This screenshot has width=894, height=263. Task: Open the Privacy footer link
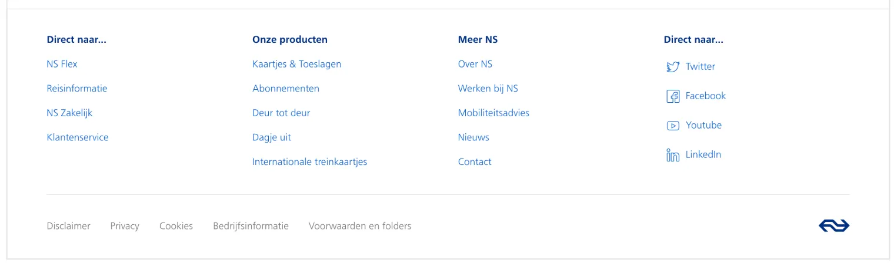click(x=125, y=226)
